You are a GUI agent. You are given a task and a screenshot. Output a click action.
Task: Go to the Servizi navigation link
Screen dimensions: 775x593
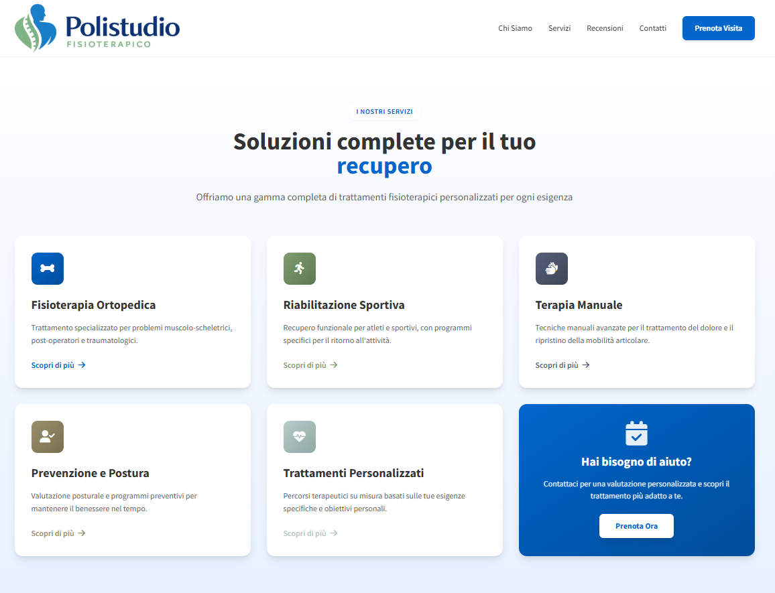pyautogui.click(x=559, y=28)
